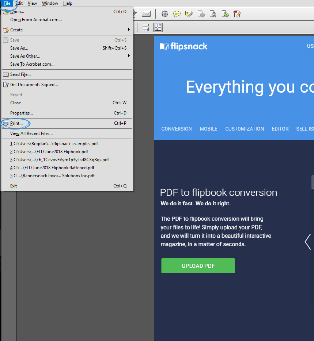Open the Window menu
The width and height of the screenshot is (314, 341).
50,3
